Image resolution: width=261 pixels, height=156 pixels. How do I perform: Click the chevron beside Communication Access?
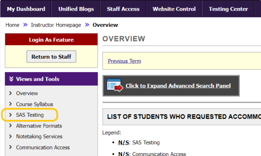tap(10, 147)
